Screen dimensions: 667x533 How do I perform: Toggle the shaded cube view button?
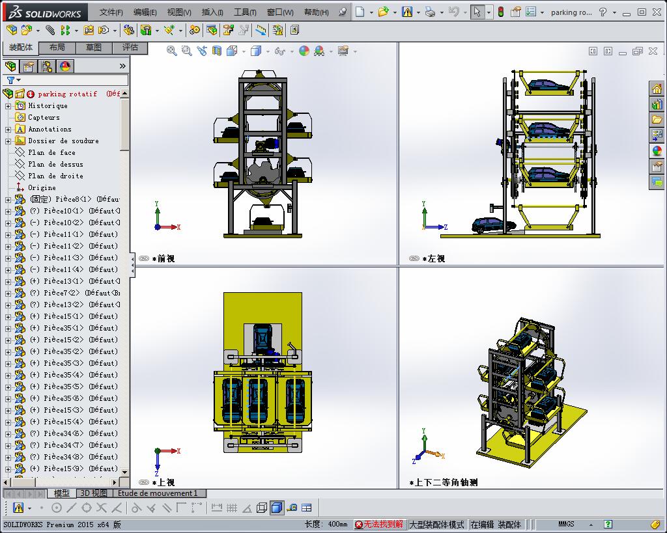(276, 508)
